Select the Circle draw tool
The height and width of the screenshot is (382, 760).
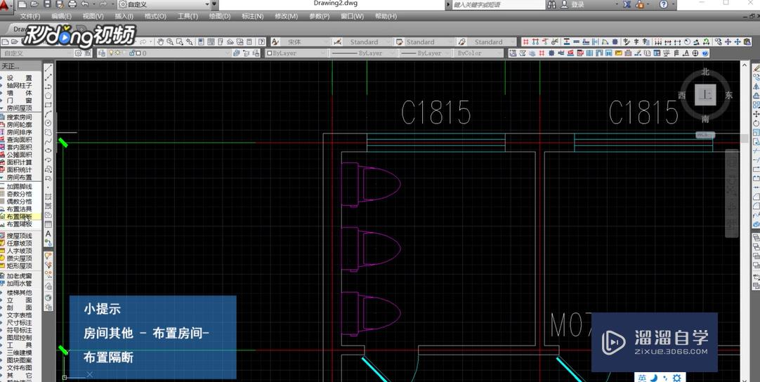(48, 123)
